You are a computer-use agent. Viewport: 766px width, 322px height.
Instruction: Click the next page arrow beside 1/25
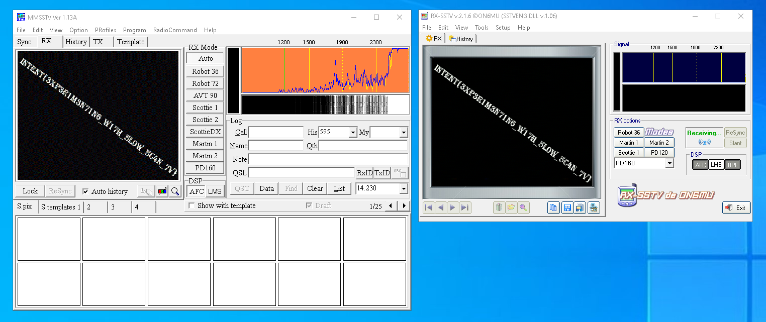(404, 206)
